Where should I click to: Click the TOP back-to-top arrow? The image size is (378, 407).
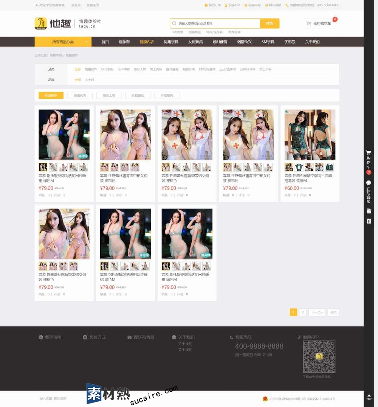tap(369, 397)
